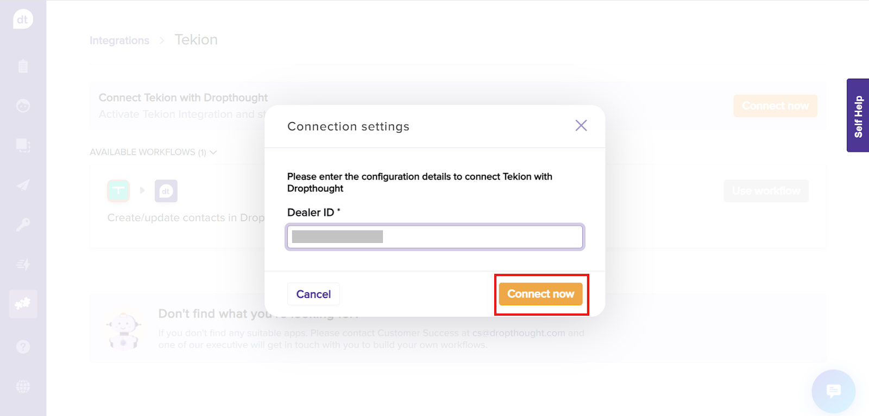Collapse the Available Workflows chevron
Image resolution: width=869 pixels, height=416 pixels.
(x=213, y=152)
